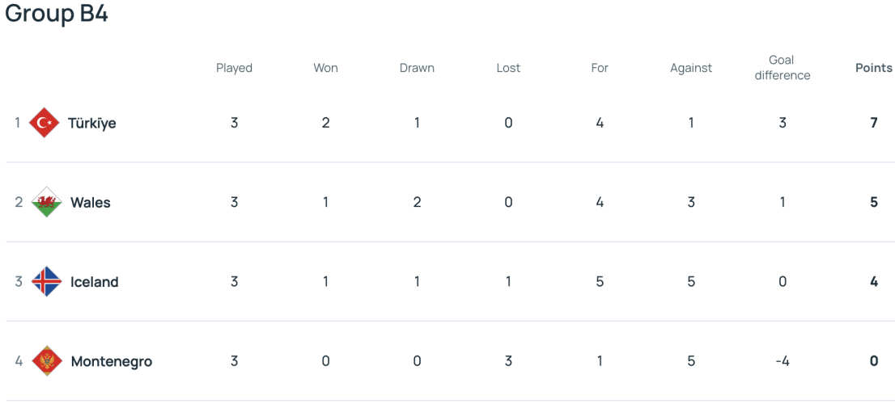Click the Montenegro flag icon

(47, 361)
